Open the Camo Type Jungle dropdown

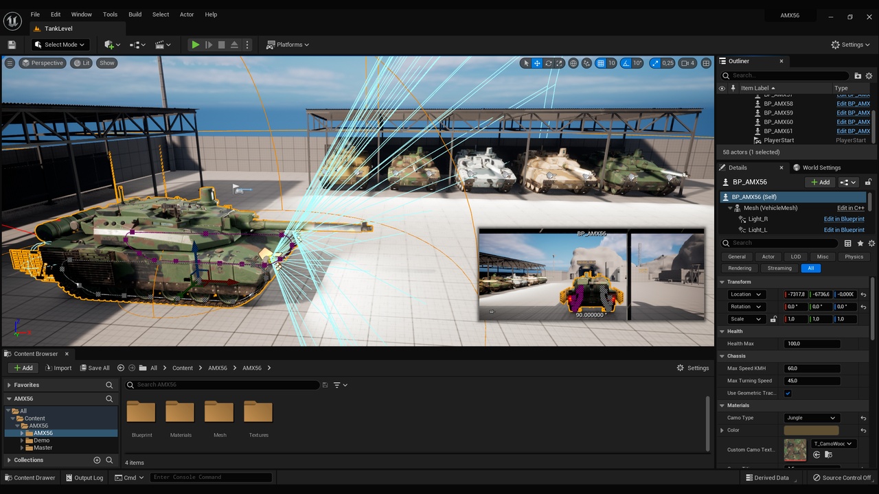[x=811, y=418]
